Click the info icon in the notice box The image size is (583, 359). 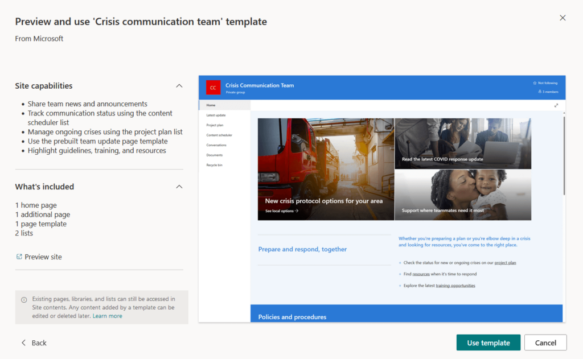[x=24, y=299]
